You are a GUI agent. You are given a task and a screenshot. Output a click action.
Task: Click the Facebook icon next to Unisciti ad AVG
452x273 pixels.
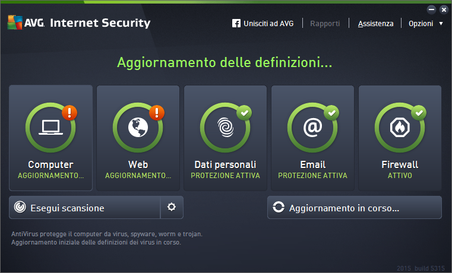pyautogui.click(x=236, y=23)
